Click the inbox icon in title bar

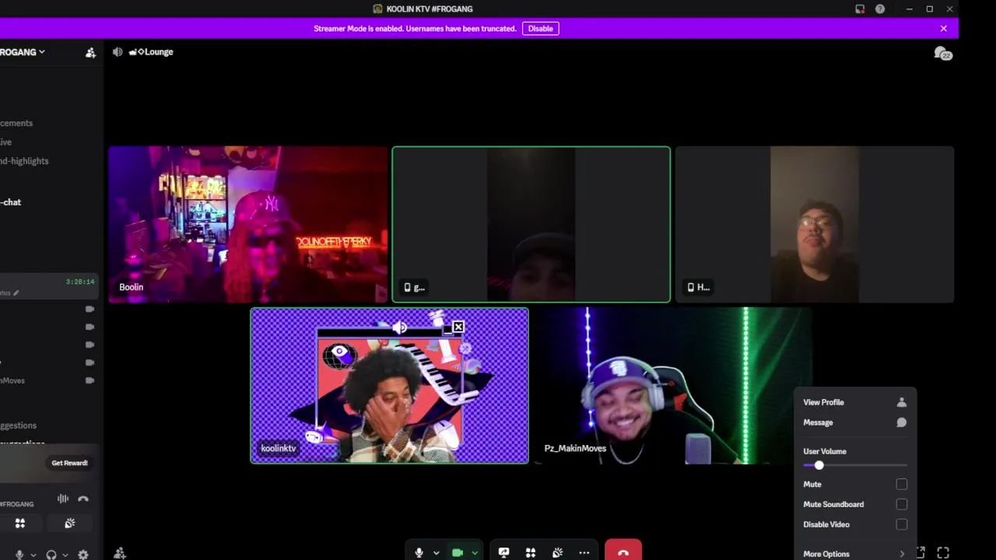coord(860,9)
